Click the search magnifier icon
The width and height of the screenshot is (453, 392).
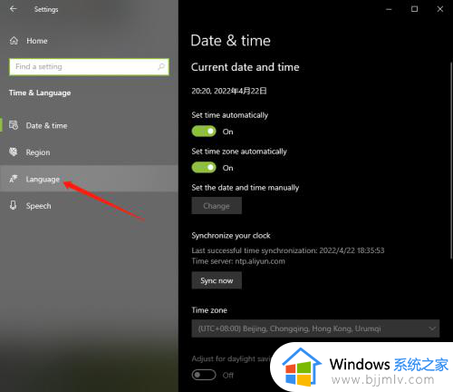click(161, 66)
